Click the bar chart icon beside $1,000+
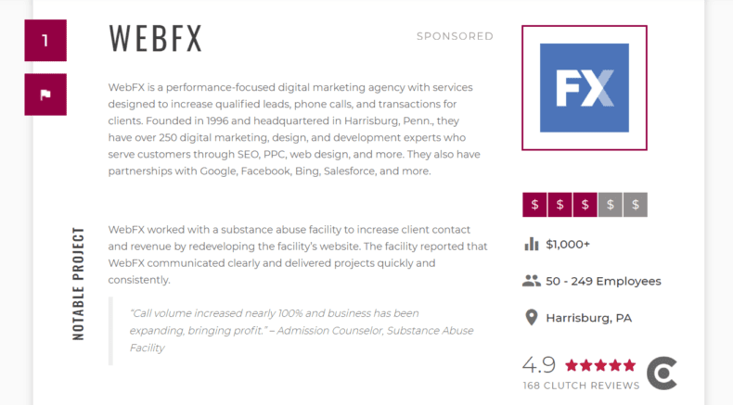Screen dimensions: 733x405 (x=532, y=244)
